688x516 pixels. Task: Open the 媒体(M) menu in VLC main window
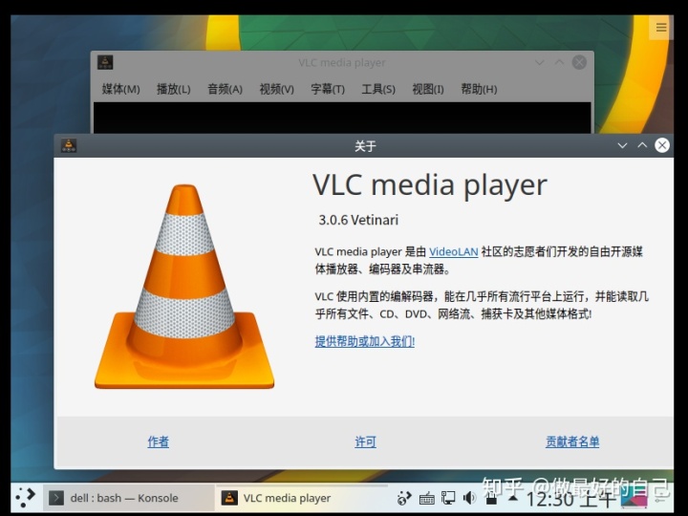pyautogui.click(x=120, y=89)
